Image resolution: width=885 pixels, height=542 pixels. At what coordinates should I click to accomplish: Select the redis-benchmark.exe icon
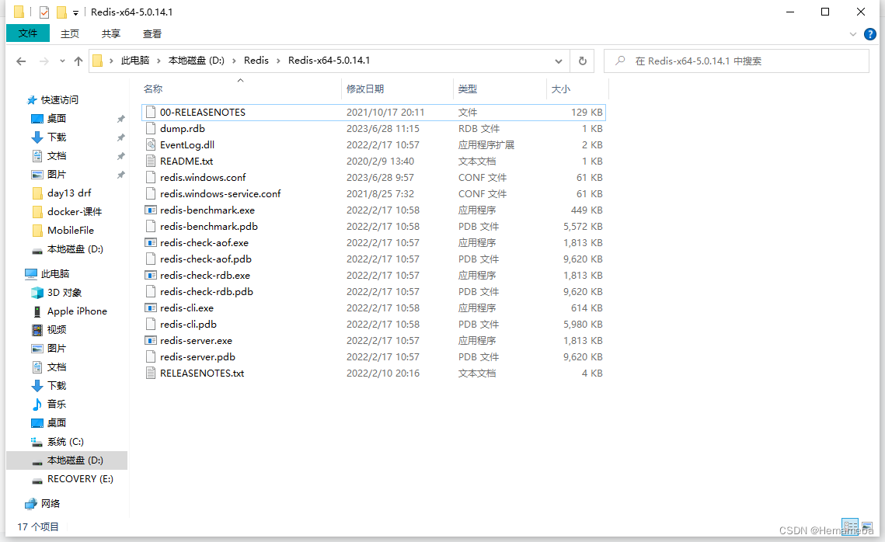pyautogui.click(x=151, y=210)
